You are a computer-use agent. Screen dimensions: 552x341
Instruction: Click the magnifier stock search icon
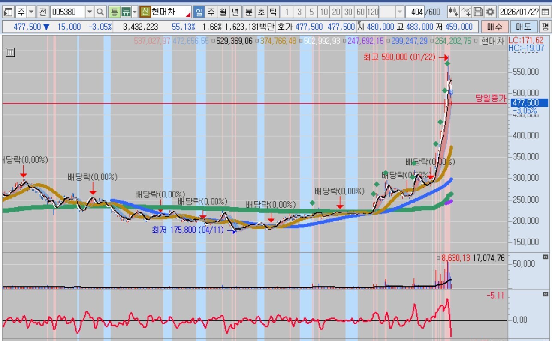pyautogui.click(x=100, y=12)
